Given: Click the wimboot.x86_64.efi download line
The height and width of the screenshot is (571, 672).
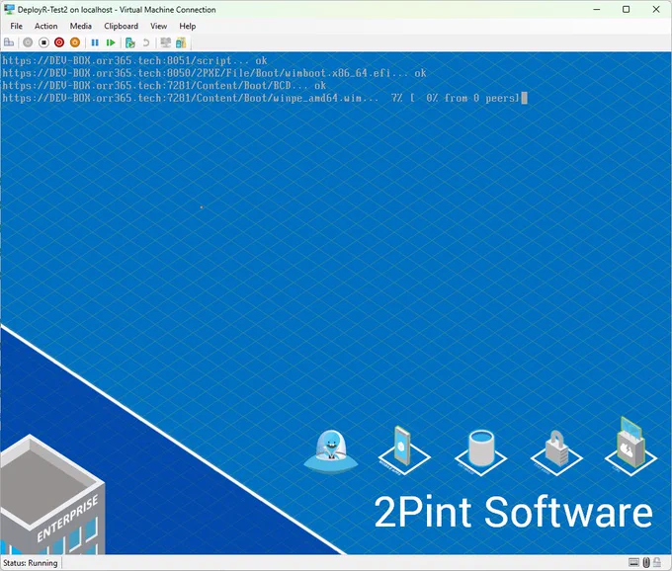Looking at the screenshot, I should coord(214,73).
